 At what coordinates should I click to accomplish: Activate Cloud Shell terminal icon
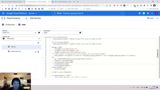(139, 13)
